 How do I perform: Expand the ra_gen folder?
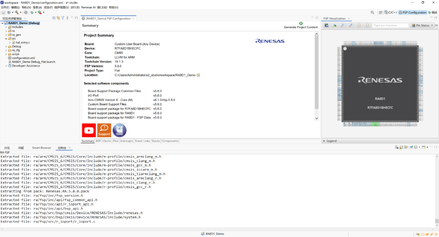click(x=6, y=35)
